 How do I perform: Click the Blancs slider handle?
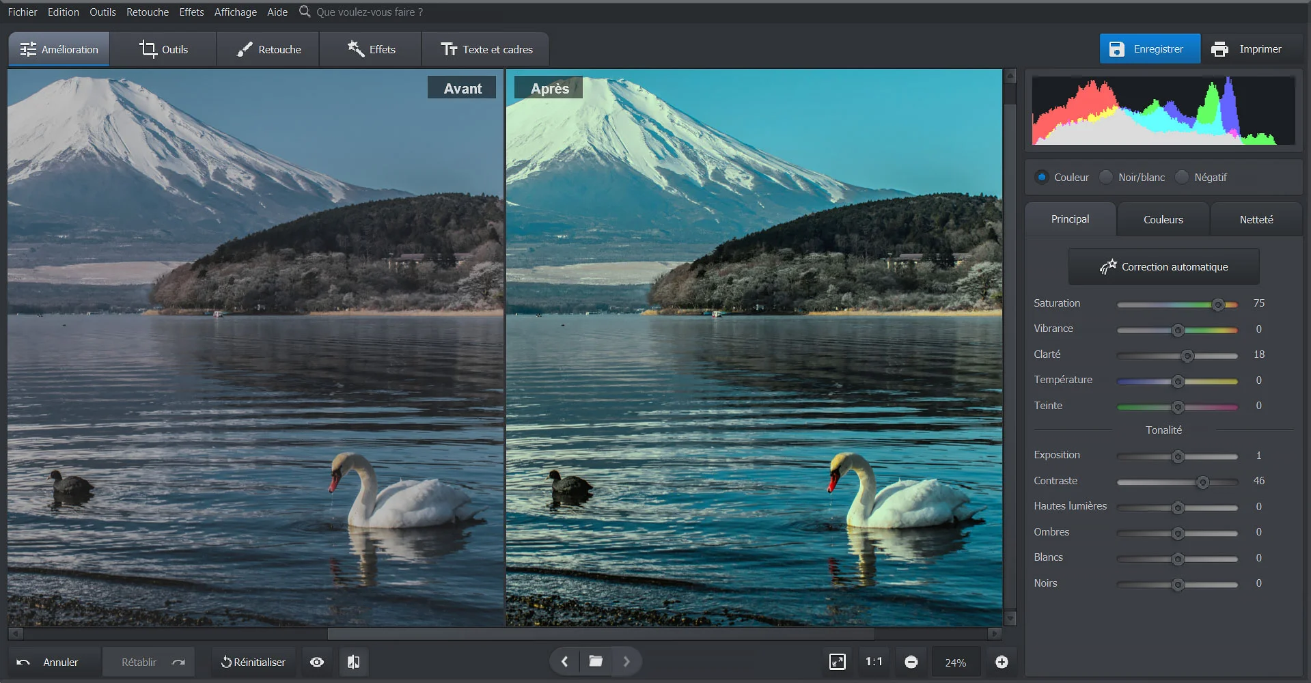click(1178, 559)
